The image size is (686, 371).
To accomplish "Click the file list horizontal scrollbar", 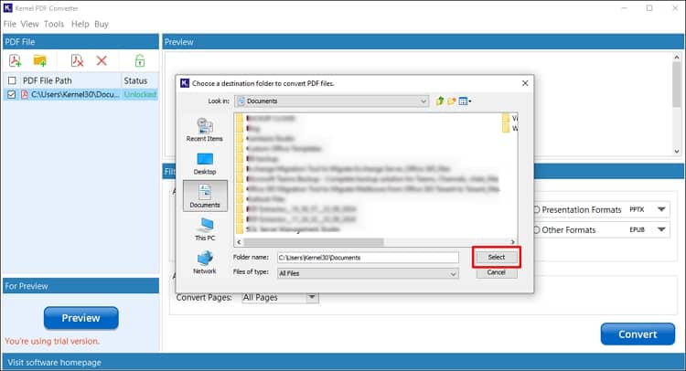I will coord(314,242).
